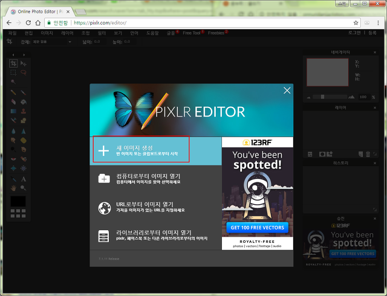This screenshot has height=296, width=387.
Task: Select the Type text tool
Action: 24,179
